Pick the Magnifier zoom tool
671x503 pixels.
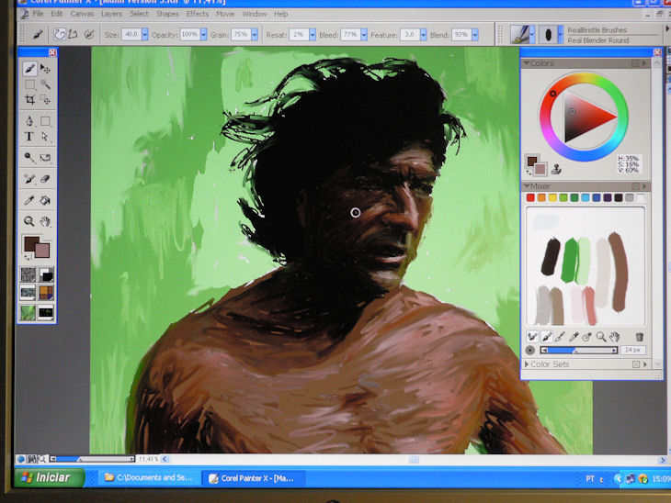[29, 221]
